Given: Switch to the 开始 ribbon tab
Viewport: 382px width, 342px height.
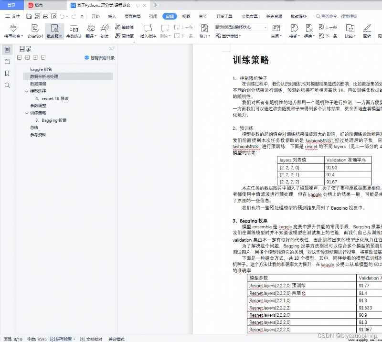Looking at the screenshot, I should (x=95, y=16).
